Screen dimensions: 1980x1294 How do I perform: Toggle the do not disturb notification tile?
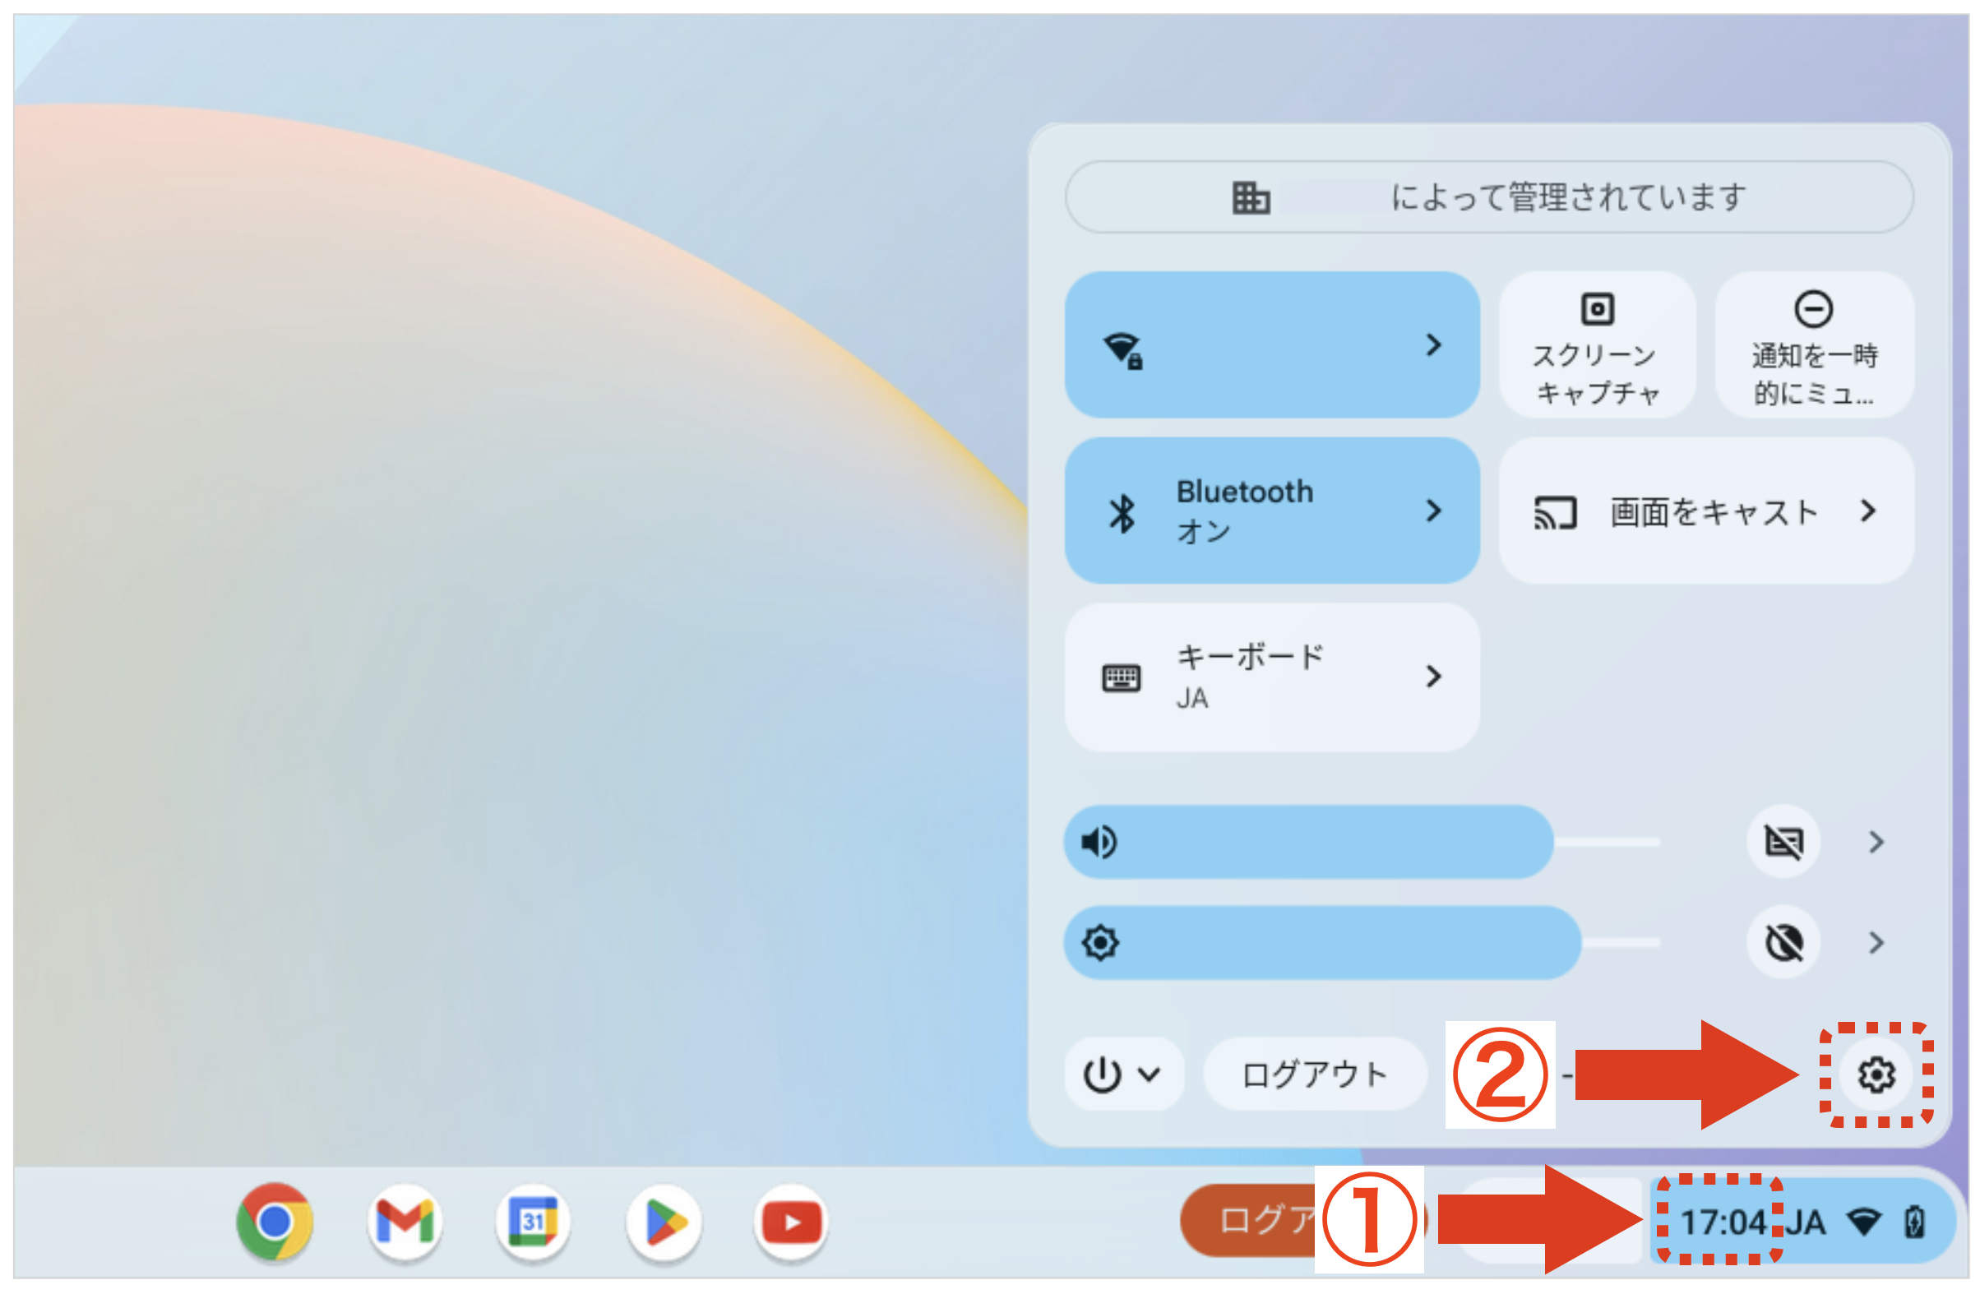[x=1814, y=345]
